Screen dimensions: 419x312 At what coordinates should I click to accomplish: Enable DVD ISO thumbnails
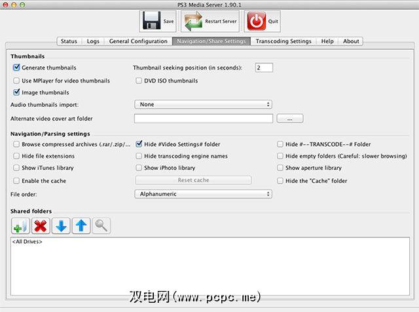click(139, 81)
